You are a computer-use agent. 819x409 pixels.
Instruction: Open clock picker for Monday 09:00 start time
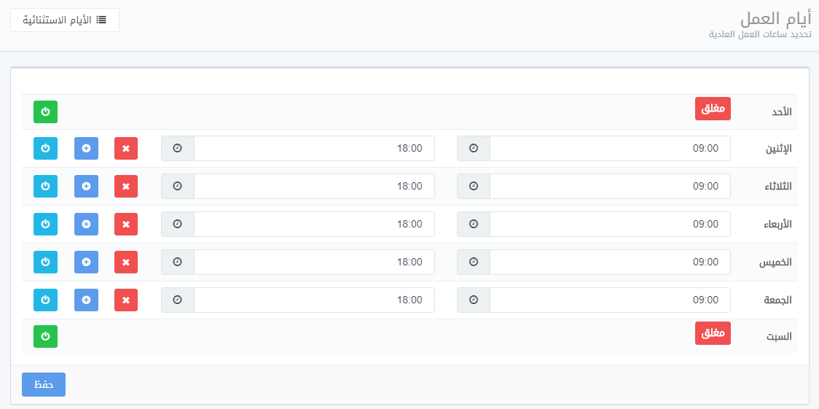pyautogui.click(x=474, y=148)
